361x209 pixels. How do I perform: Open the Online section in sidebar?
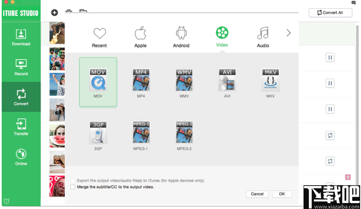click(21, 157)
